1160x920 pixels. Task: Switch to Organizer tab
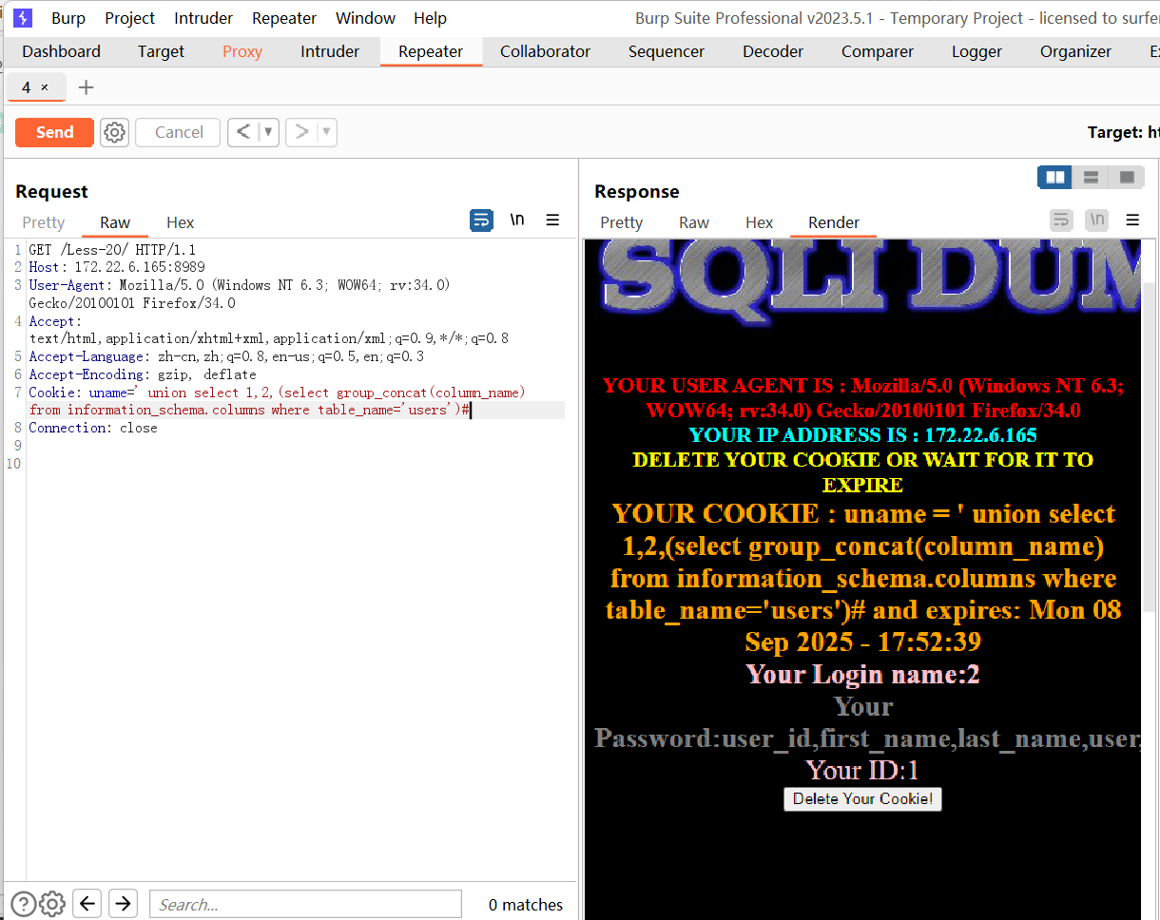[1075, 51]
